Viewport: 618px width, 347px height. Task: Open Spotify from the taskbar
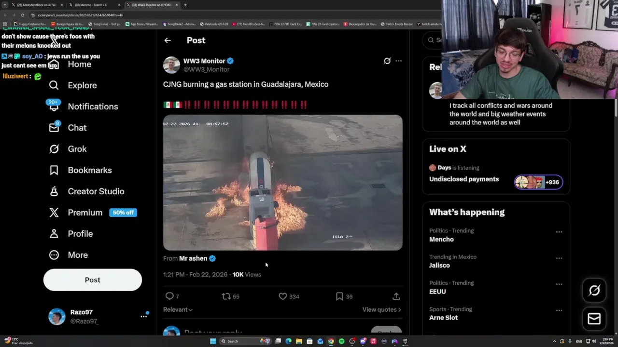point(341,341)
